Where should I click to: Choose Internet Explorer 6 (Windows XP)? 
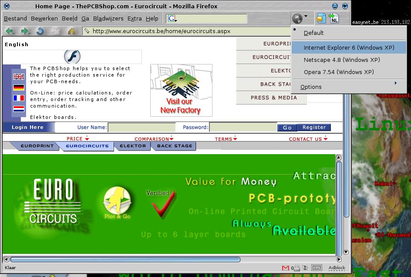pyautogui.click(x=349, y=47)
